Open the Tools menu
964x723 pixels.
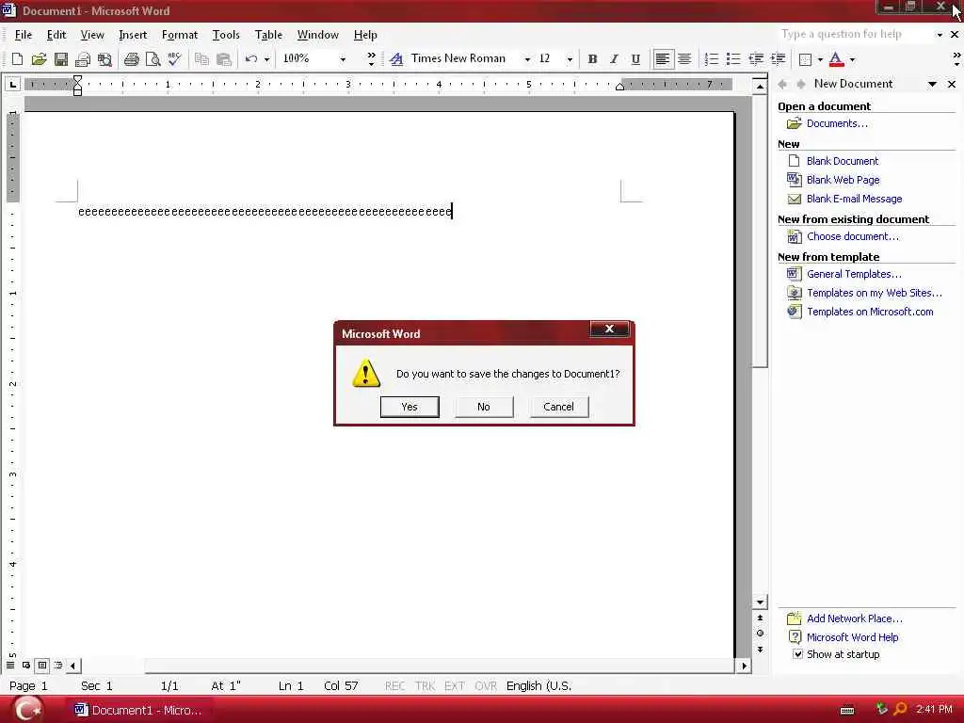coord(226,35)
